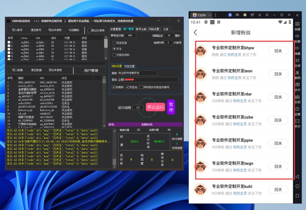
Task: Click the 截图 scissors icon in emulator sidebar
Action: coord(297,73)
